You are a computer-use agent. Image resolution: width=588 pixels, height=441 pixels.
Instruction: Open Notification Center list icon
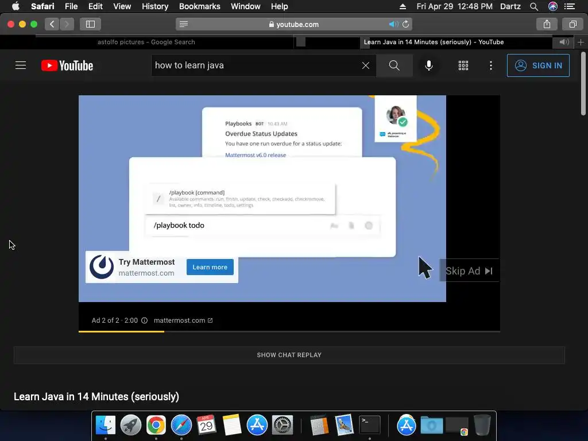570,6
